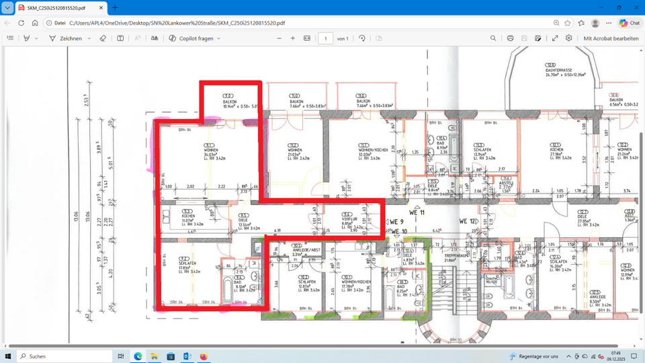This screenshot has height=363, width=645.
Task: Enter full screen view of PDF
Action: coord(555,38)
